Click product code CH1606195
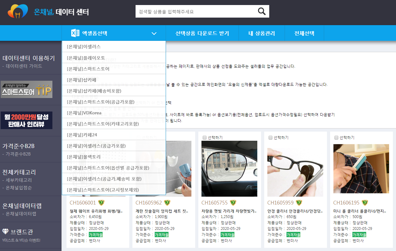 click(346, 203)
